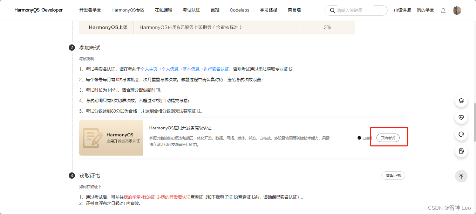Click the rule about 3次考试机会 per month

(171, 80)
